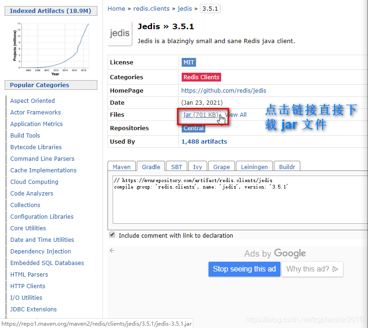Click Stop seeing this ad button
368x328 pixels.
(244, 269)
